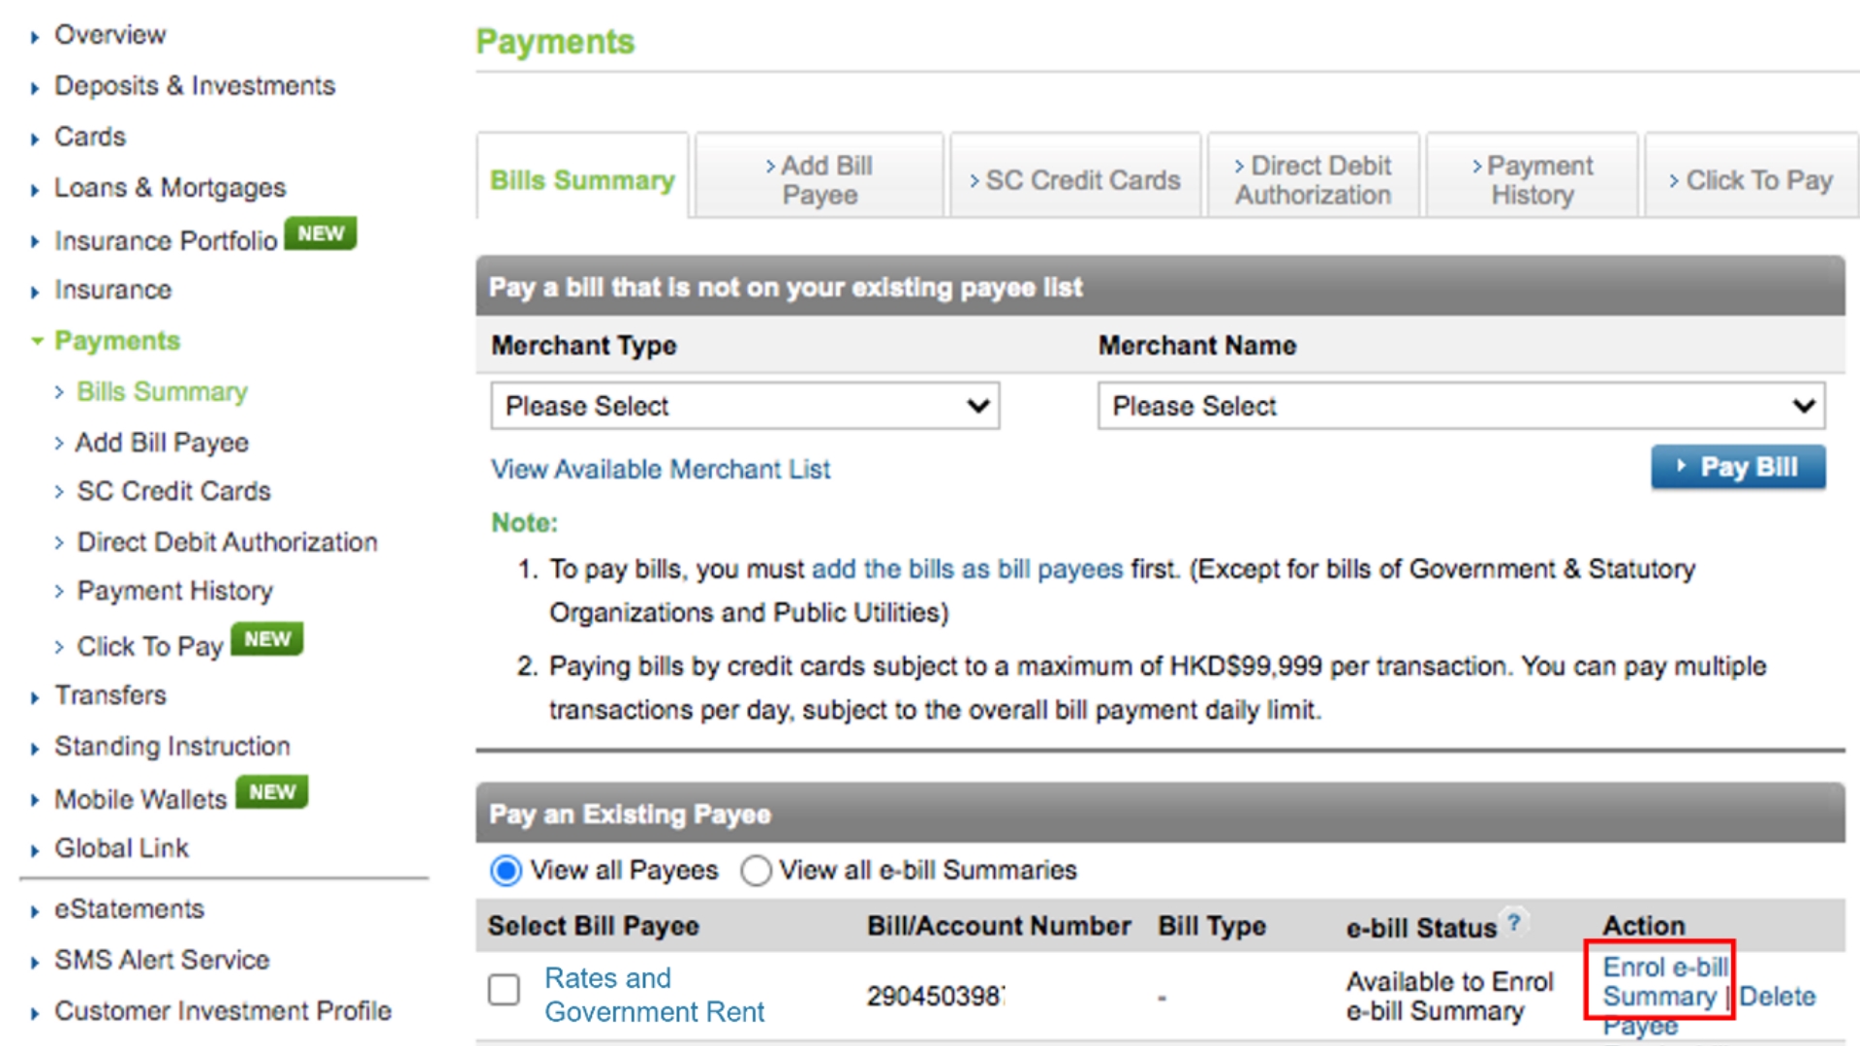This screenshot has height=1046, width=1860.
Task: Select SMS Alert Service in sidebar
Action: (x=162, y=960)
